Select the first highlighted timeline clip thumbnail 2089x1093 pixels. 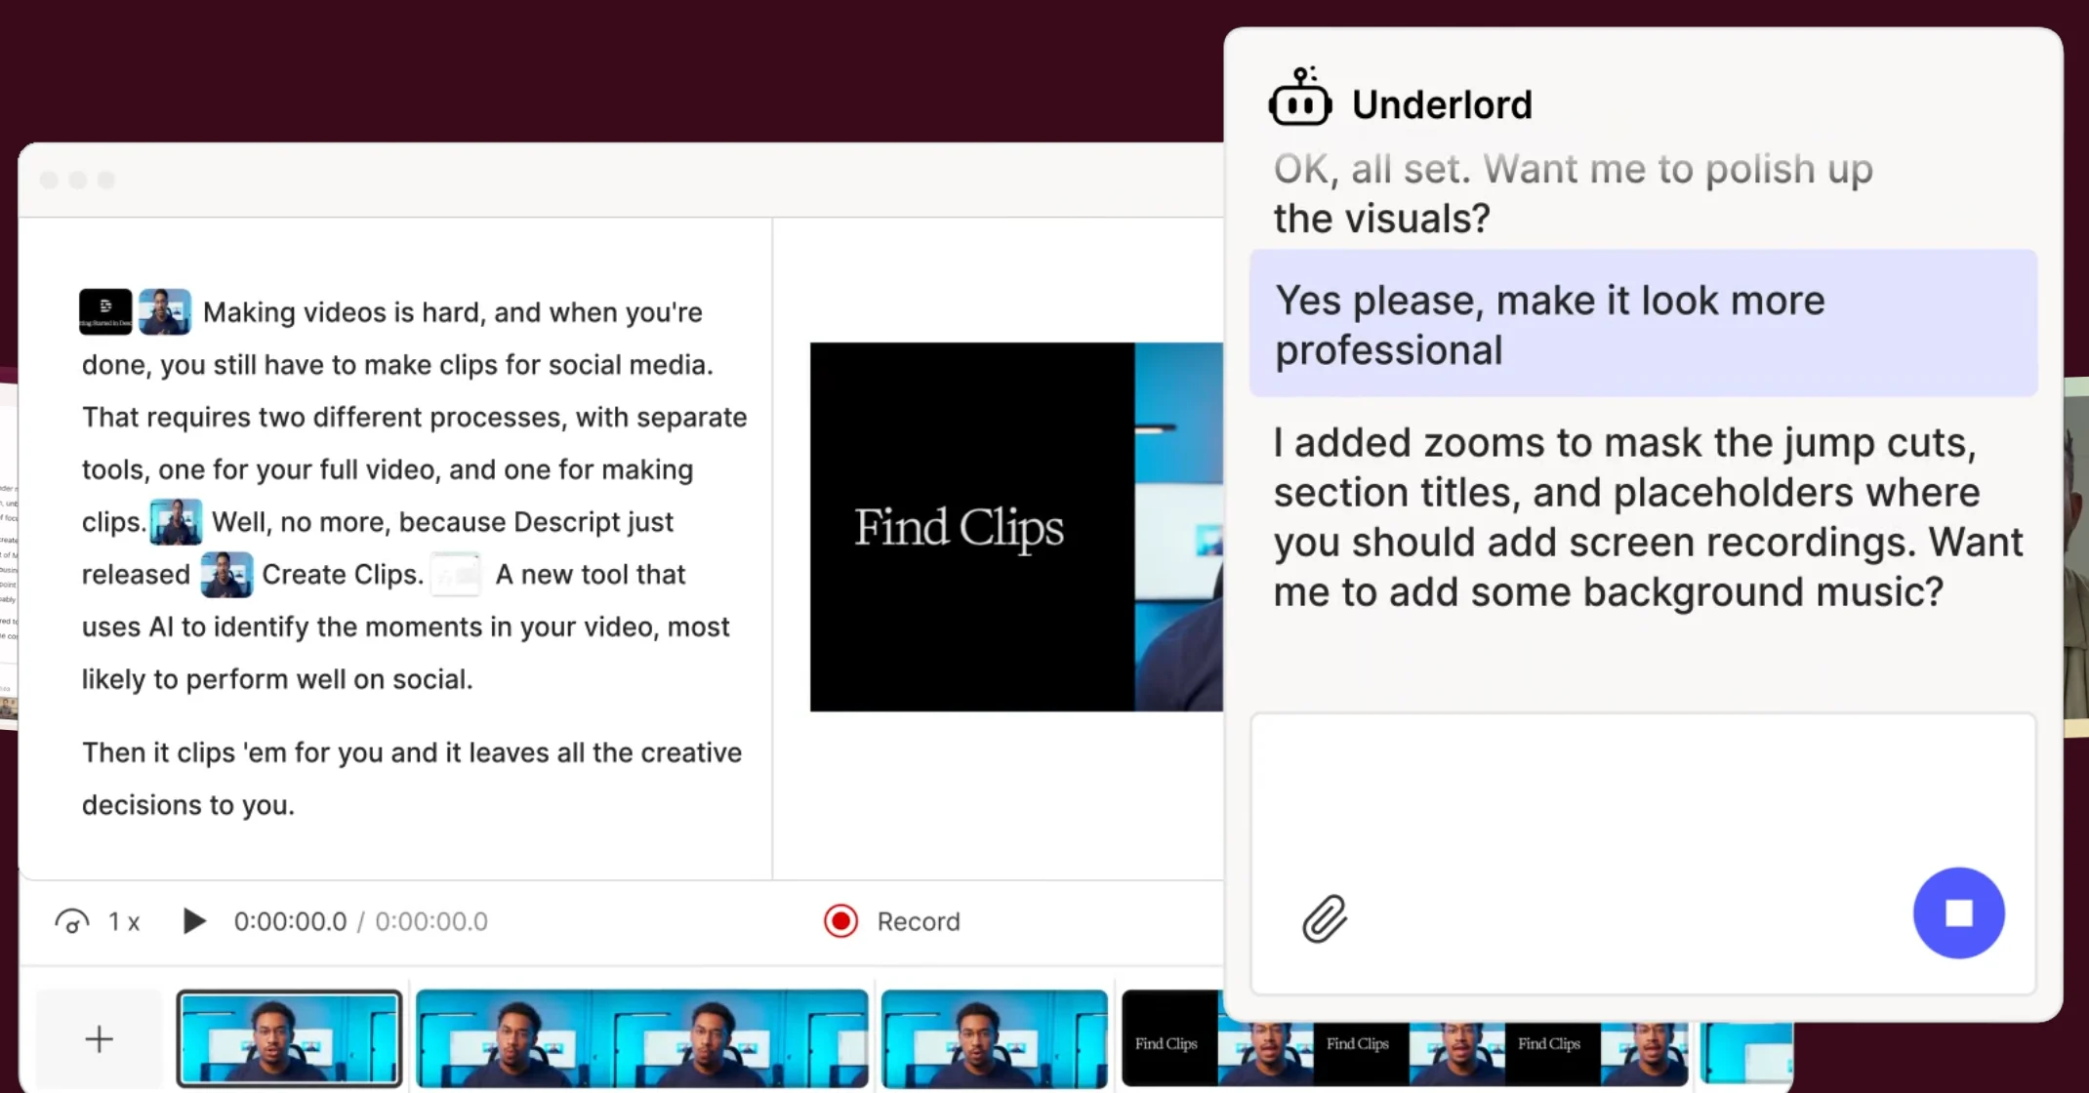tap(289, 1038)
